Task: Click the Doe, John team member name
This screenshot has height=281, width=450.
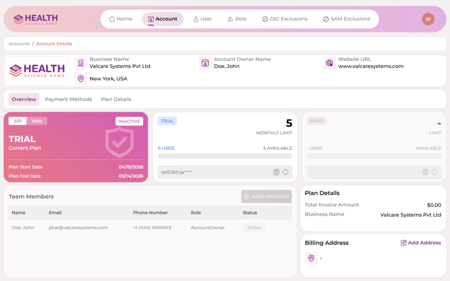Action: coord(23,228)
